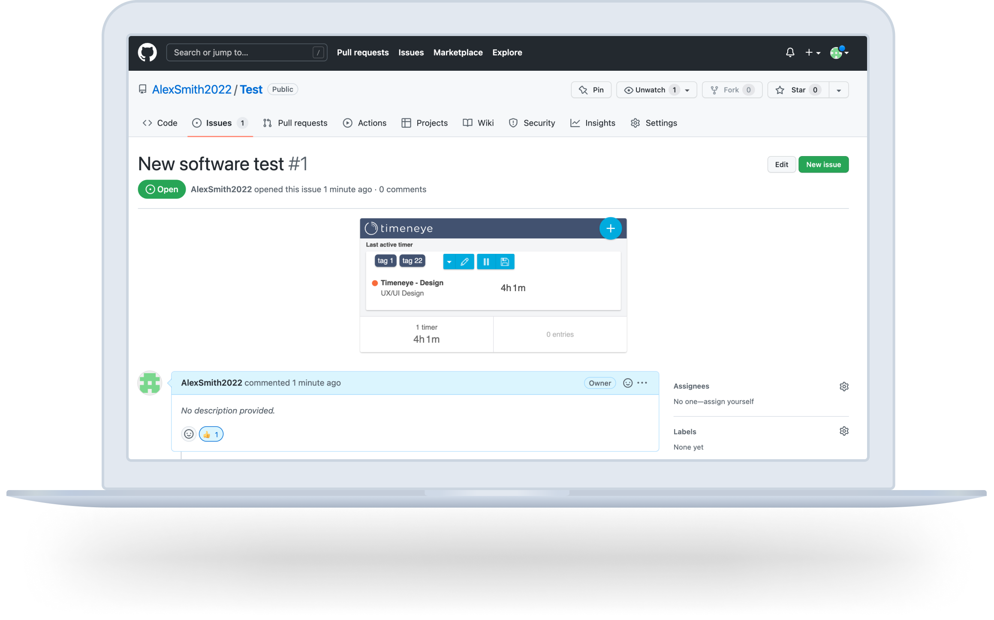994x620 pixels.
Task: Open the AlexSmith2022 profile link
Action: [x=192, y=89]
